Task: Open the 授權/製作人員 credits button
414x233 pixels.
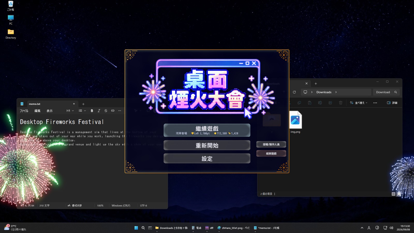Action: click(x=271, y=144)
